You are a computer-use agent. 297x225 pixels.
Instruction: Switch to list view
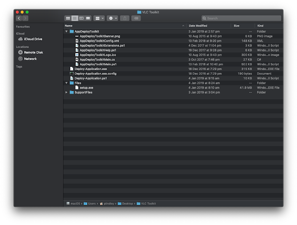[x=75, y=18]
